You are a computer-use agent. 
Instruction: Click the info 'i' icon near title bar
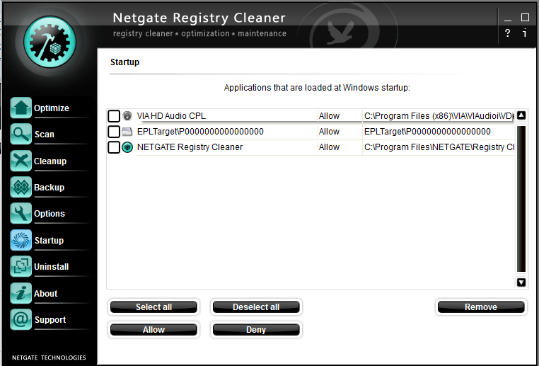point(525,33)
